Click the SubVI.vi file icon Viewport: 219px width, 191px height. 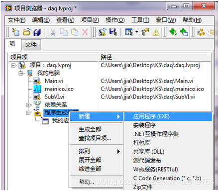37,96
